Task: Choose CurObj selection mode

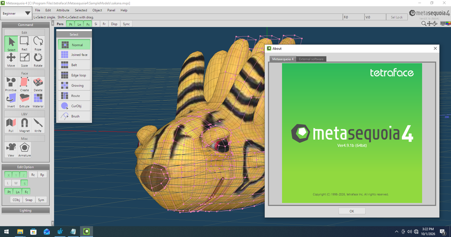Action: coord(74,106)
